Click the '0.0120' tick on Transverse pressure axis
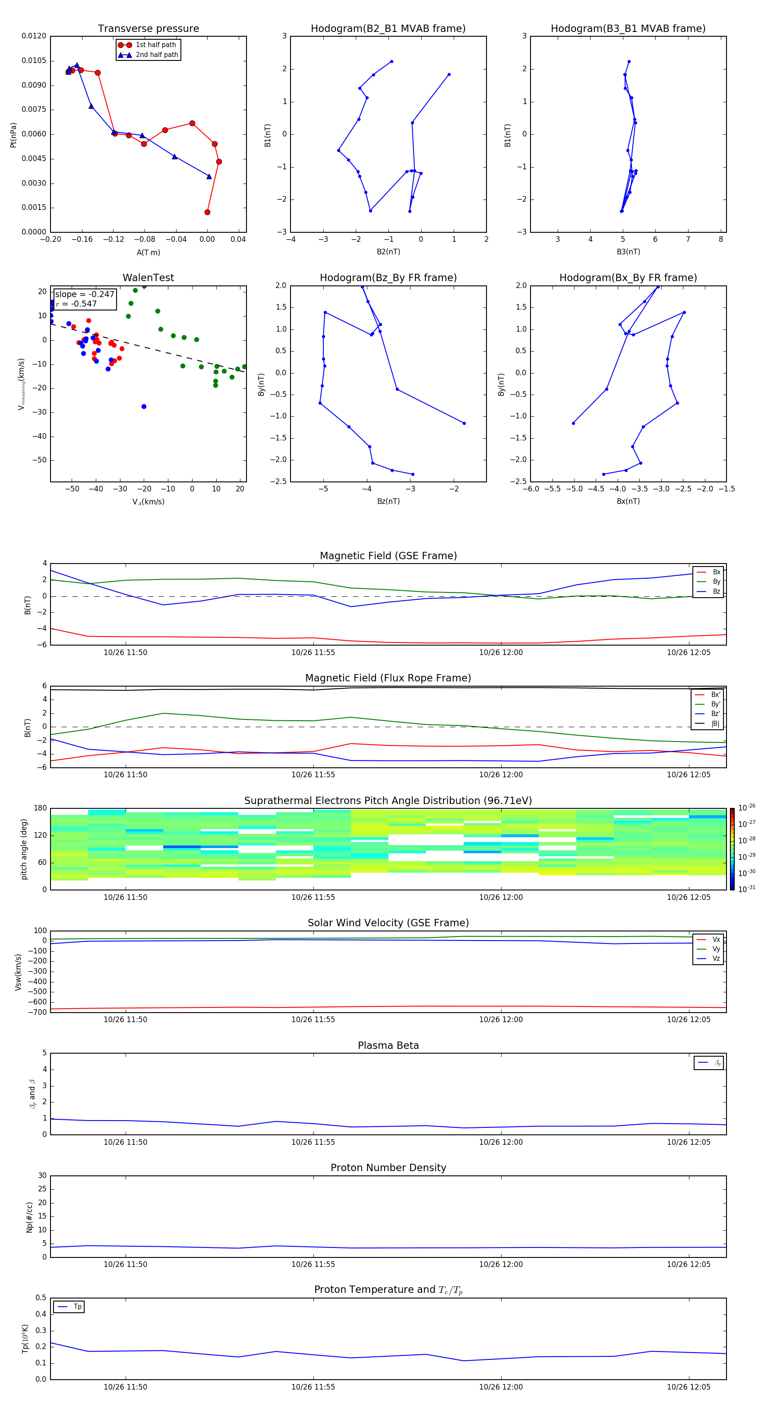This screenshot has width=777, height=1425. coord(34,36)
